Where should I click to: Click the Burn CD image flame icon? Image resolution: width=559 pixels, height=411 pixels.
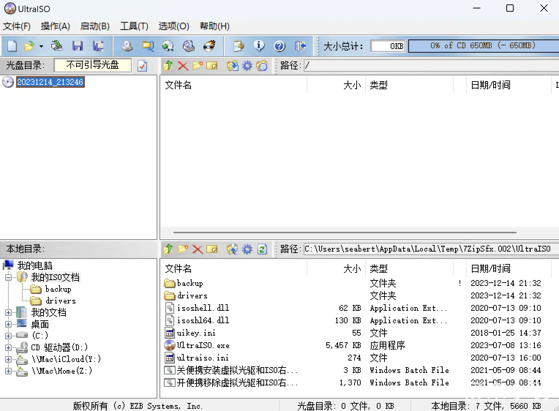click(209, 46)
